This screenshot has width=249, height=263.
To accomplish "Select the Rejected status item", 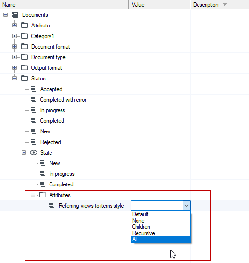I will (50, 142).
